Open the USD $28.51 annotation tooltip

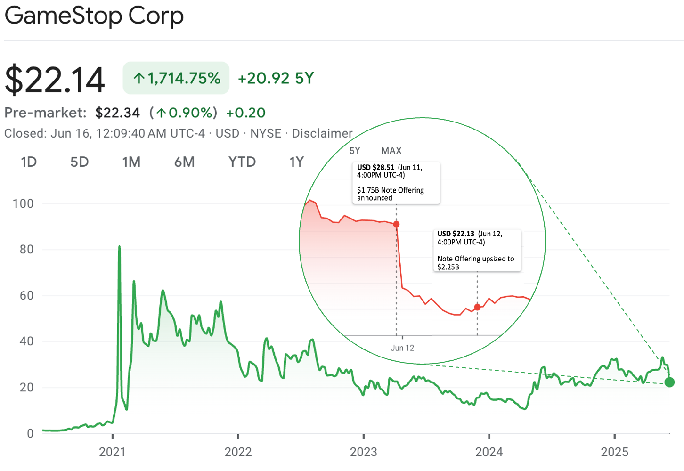pos(396,183)
